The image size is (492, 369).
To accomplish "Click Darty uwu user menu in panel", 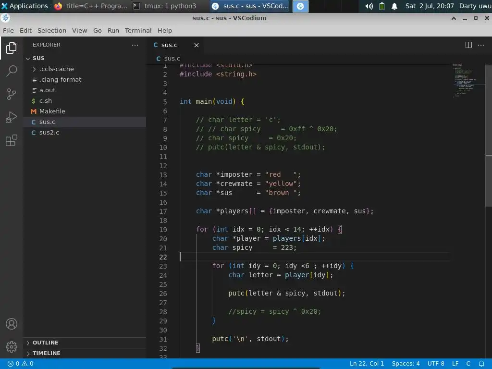I will 475,6.
